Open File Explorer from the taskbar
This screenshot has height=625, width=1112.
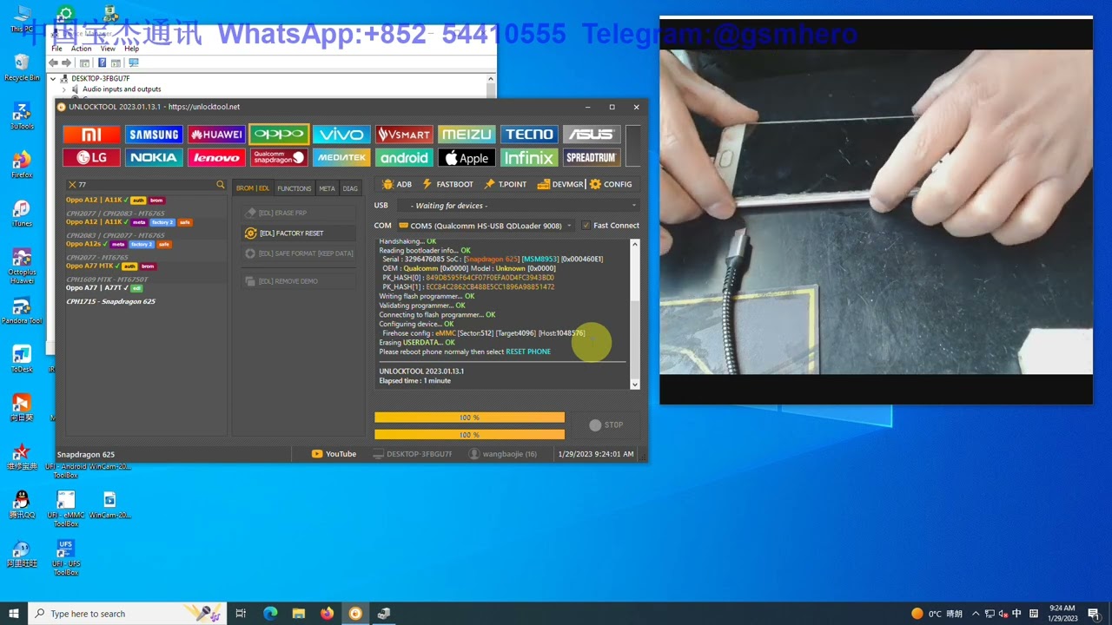(x=299, y=614)
